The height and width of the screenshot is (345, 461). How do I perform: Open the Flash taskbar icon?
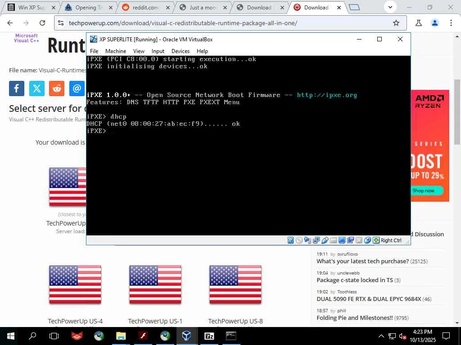pos(143,336)
